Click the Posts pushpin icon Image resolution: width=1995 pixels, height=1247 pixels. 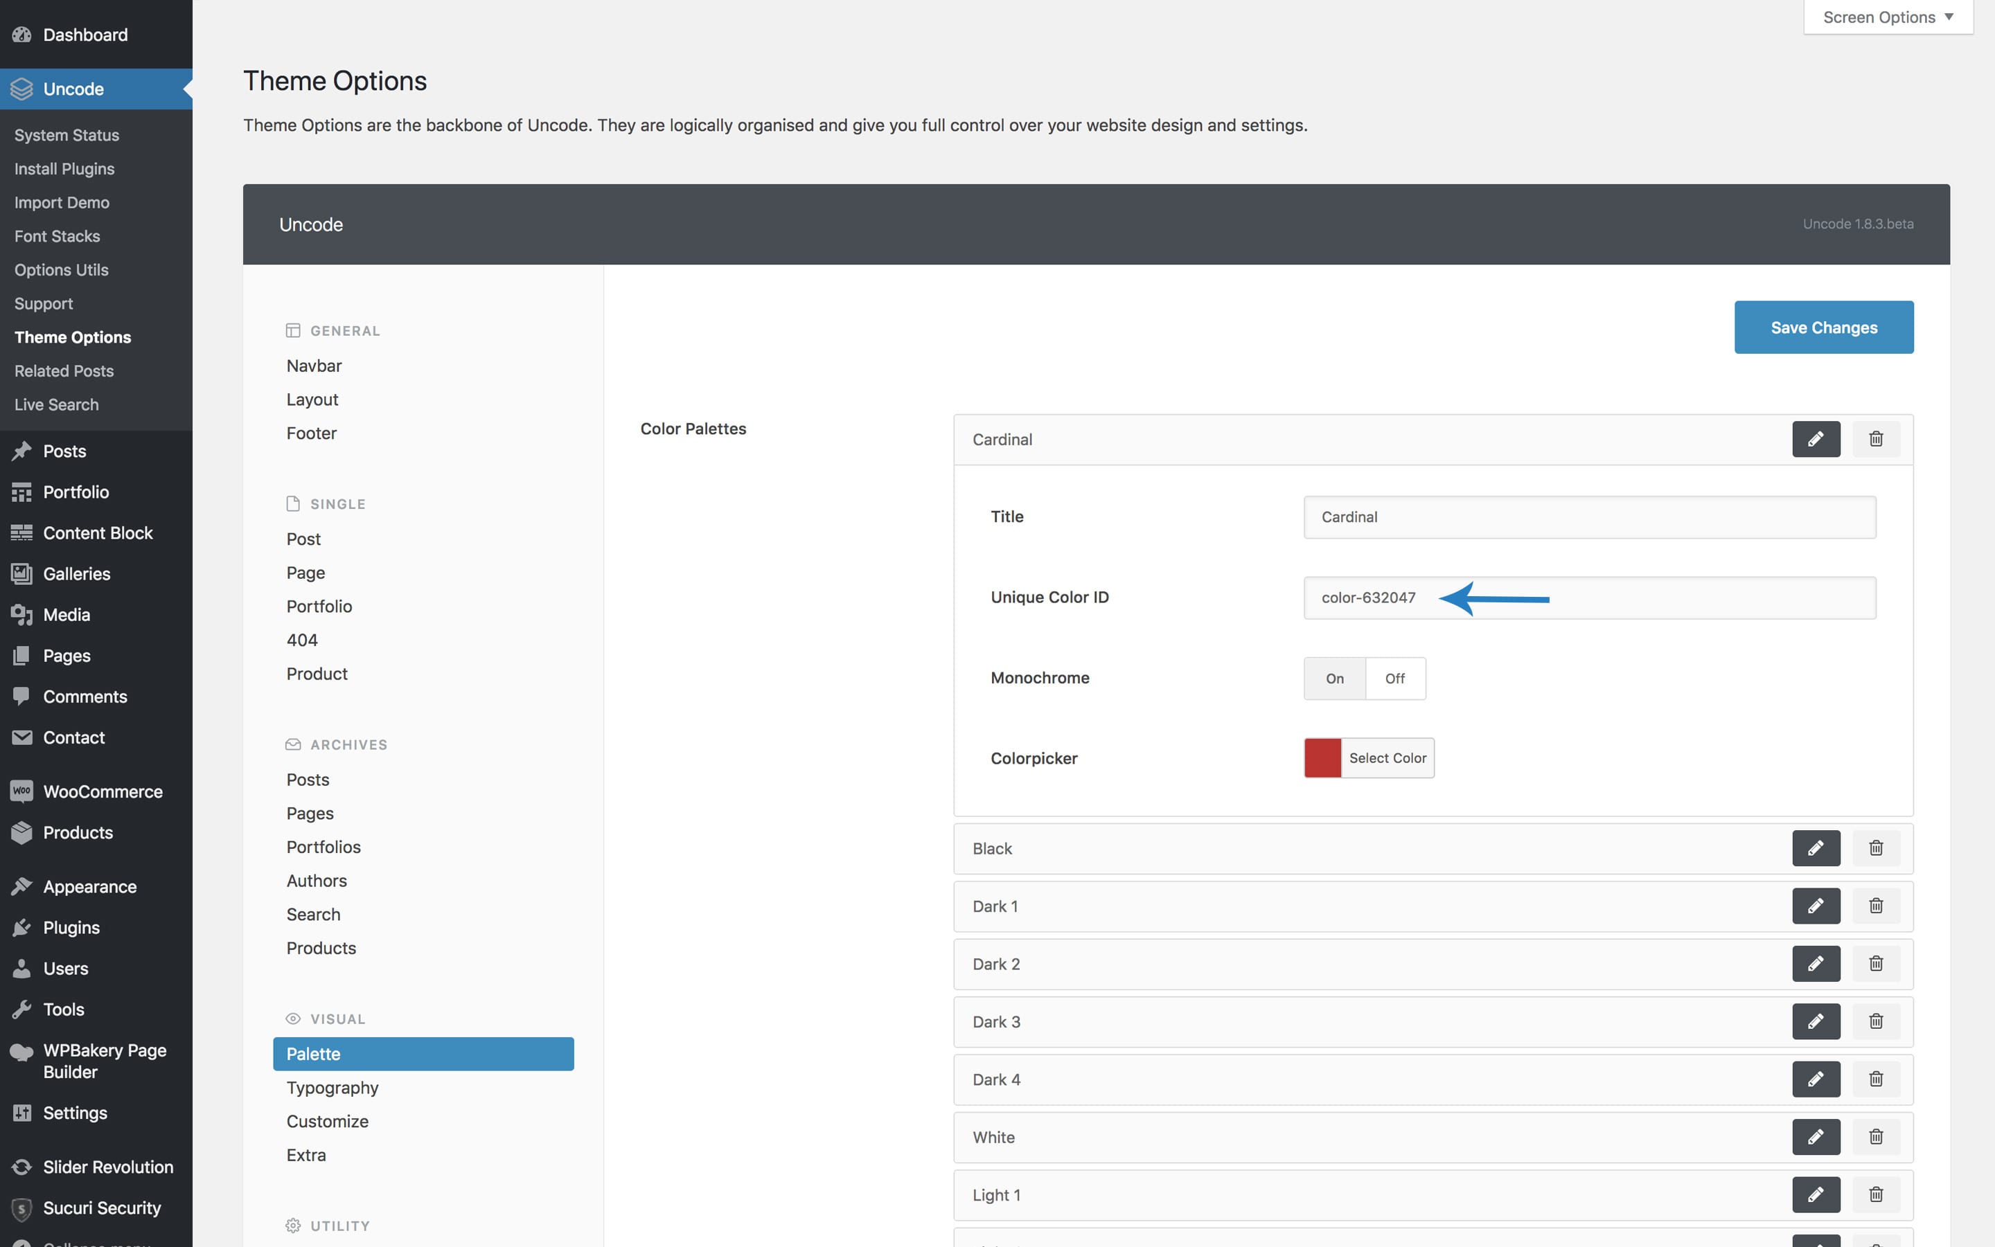tap(21, 451)
